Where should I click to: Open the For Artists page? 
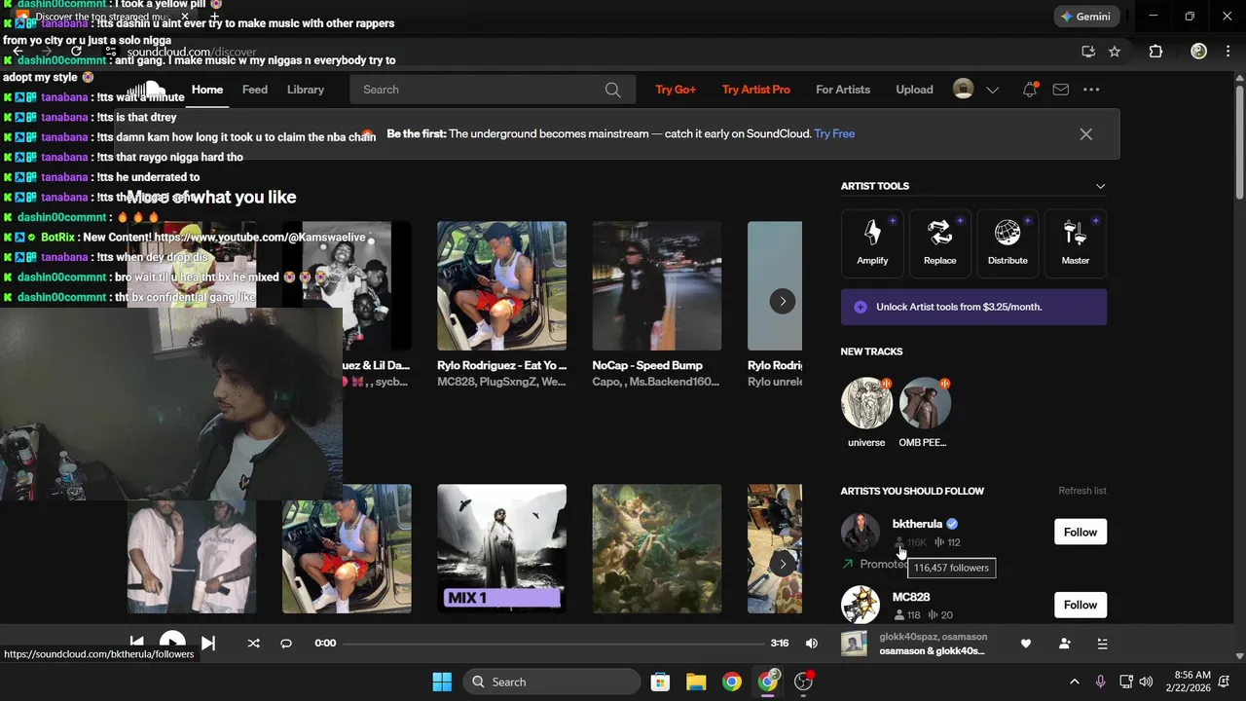[x=843, y=90]
